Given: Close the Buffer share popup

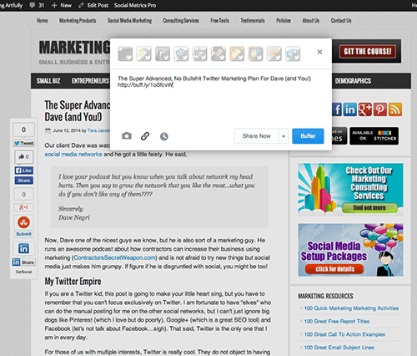Looking at the screenshot, I should [319, 52].
